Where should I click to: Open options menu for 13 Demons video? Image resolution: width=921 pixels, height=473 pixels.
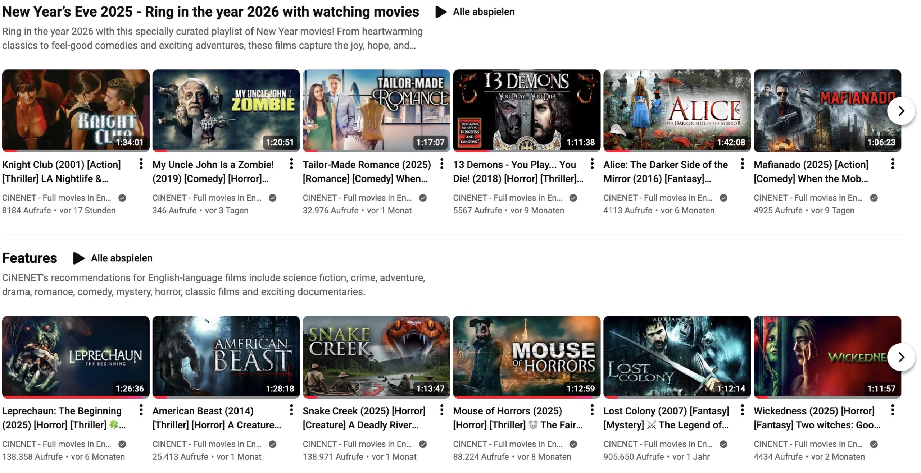[592, 164]
